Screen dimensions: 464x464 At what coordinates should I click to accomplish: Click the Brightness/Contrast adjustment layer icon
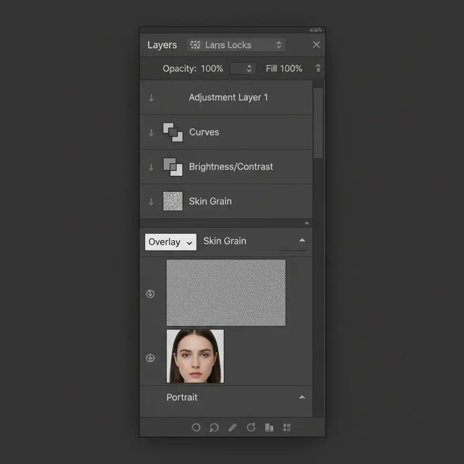click(173, 167)
